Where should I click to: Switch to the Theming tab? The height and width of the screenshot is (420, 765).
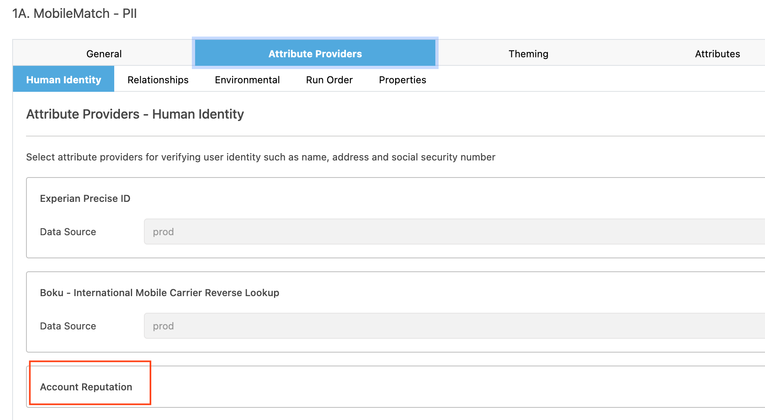(x=528, y=54)
